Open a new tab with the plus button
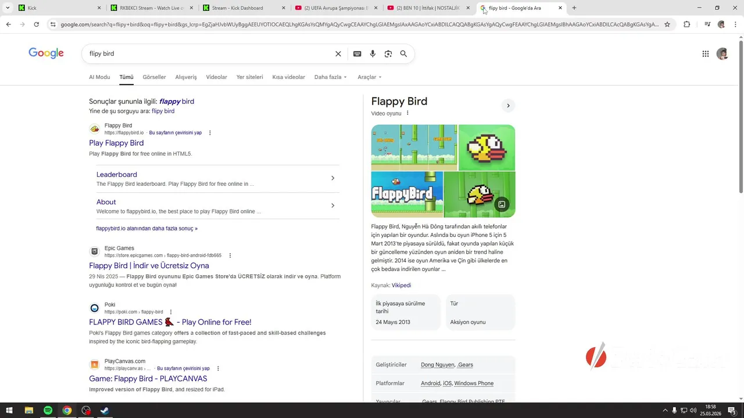Viewport: 744px width, 418px height. tap(574, 8)
